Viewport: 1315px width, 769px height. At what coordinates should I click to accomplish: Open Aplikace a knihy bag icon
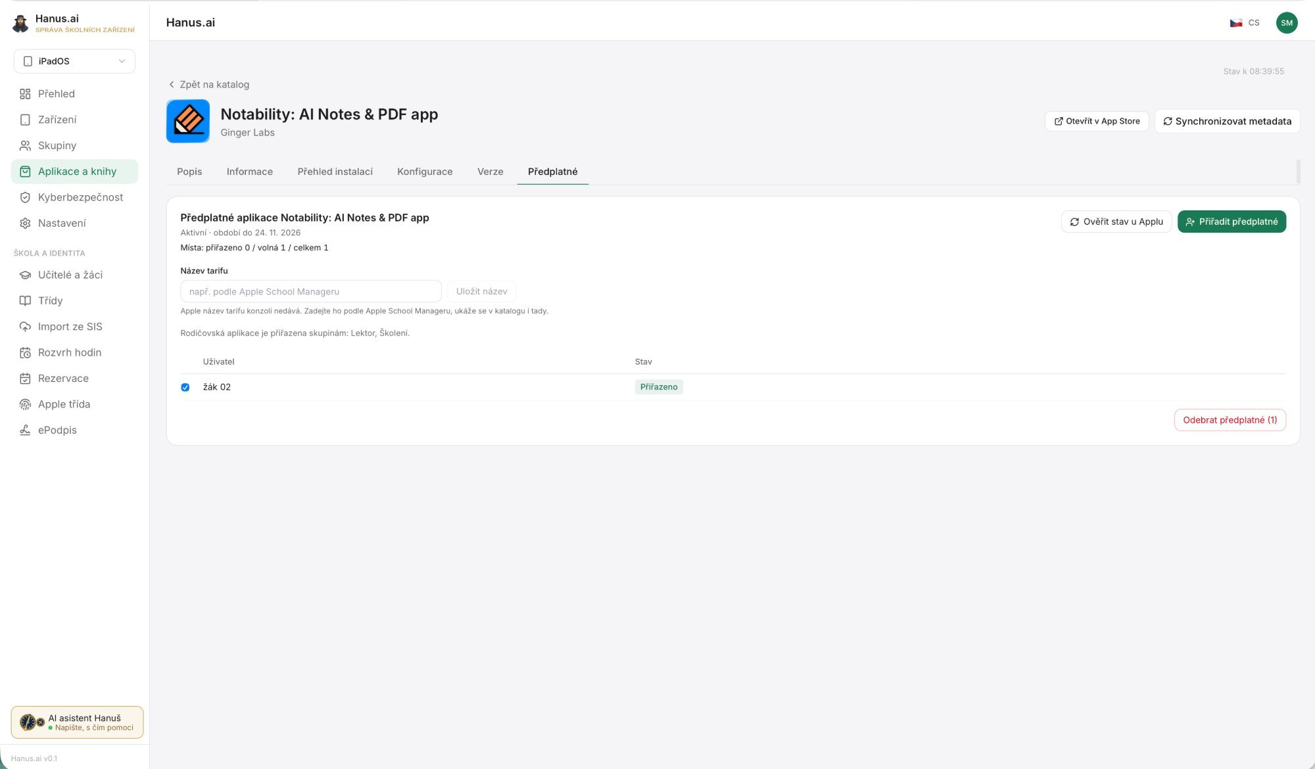point(25,172)
